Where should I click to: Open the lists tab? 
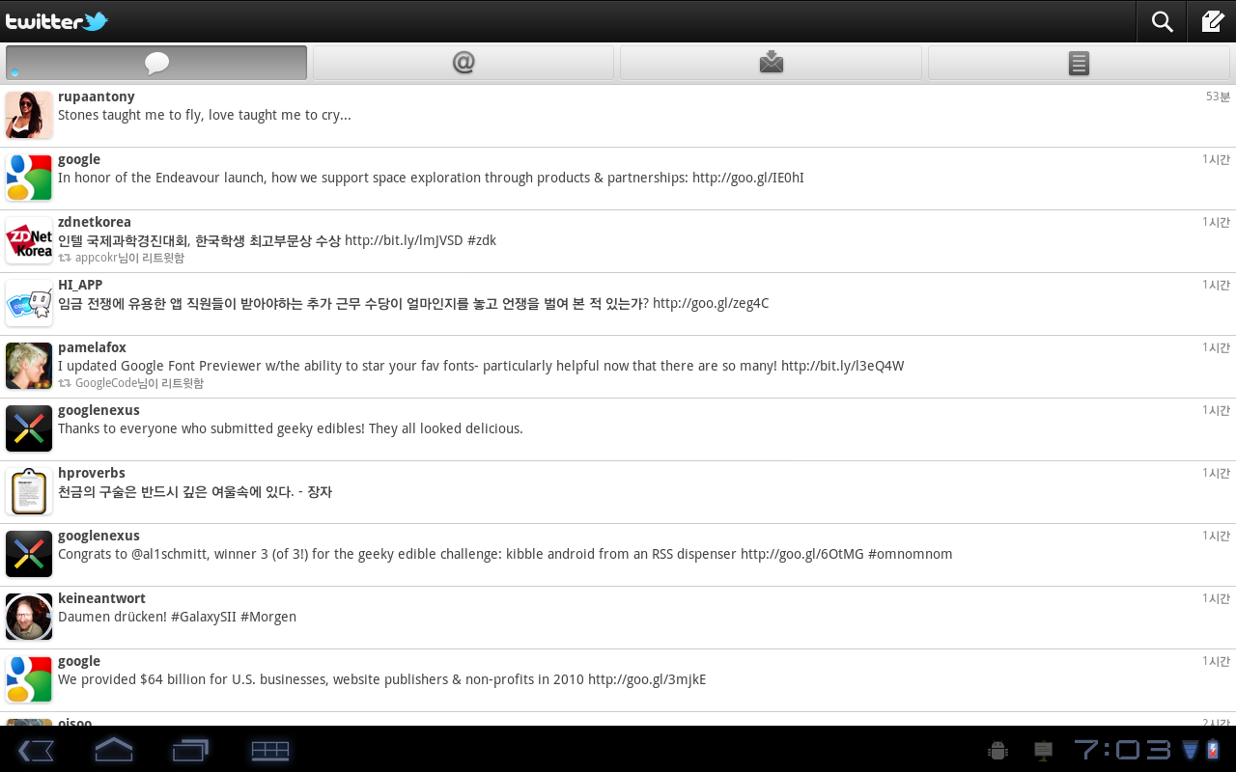[1079, 63]
